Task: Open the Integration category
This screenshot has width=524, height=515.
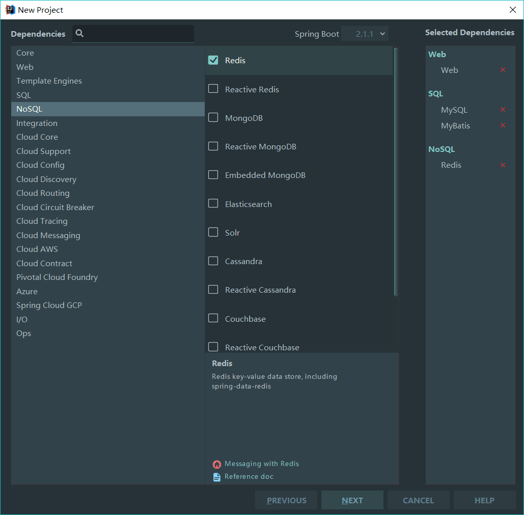Action: pos(107,123)
